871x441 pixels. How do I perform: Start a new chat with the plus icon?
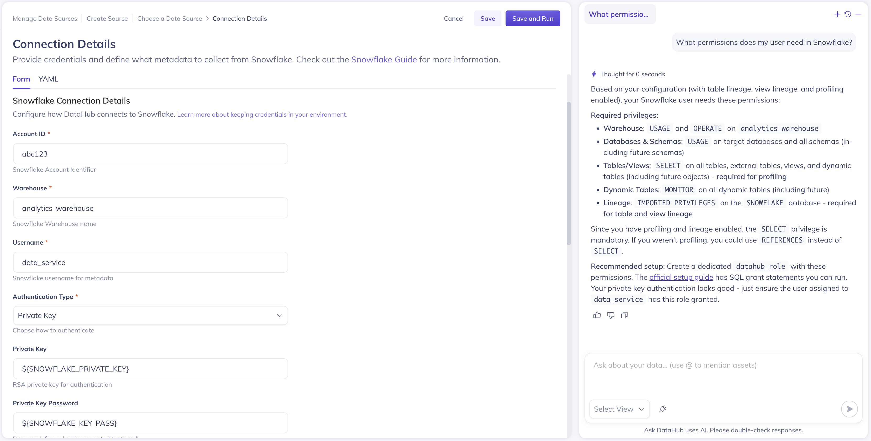click(837, 14)
